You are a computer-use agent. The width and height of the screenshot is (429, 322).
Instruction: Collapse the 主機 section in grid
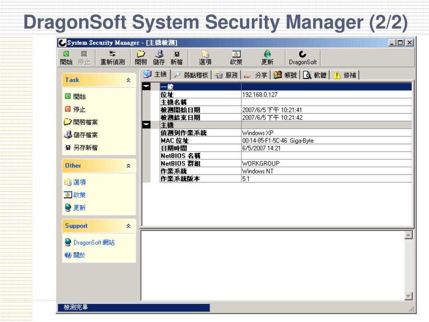pyautogui.click(x=147, y=125)
